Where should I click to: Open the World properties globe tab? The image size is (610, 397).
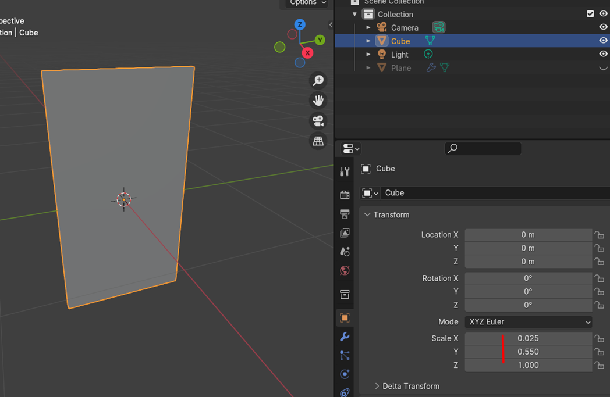(x=345, y=271)
